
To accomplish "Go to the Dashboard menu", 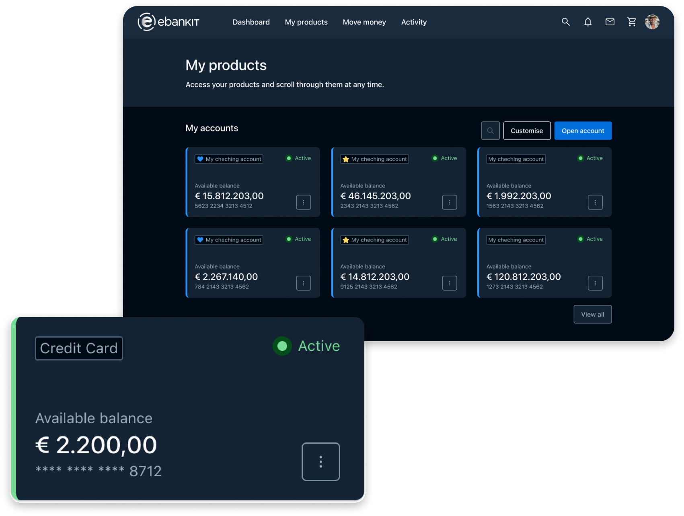I will (x=251, y=22).
